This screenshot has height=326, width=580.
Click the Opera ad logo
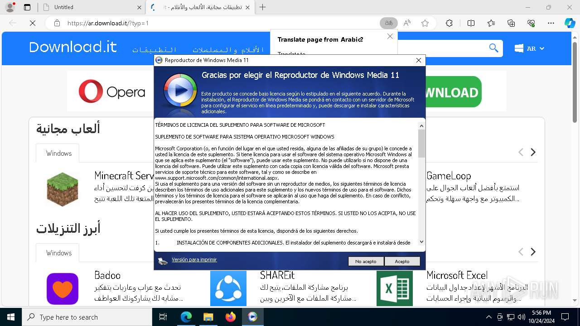tap(112, 91)
